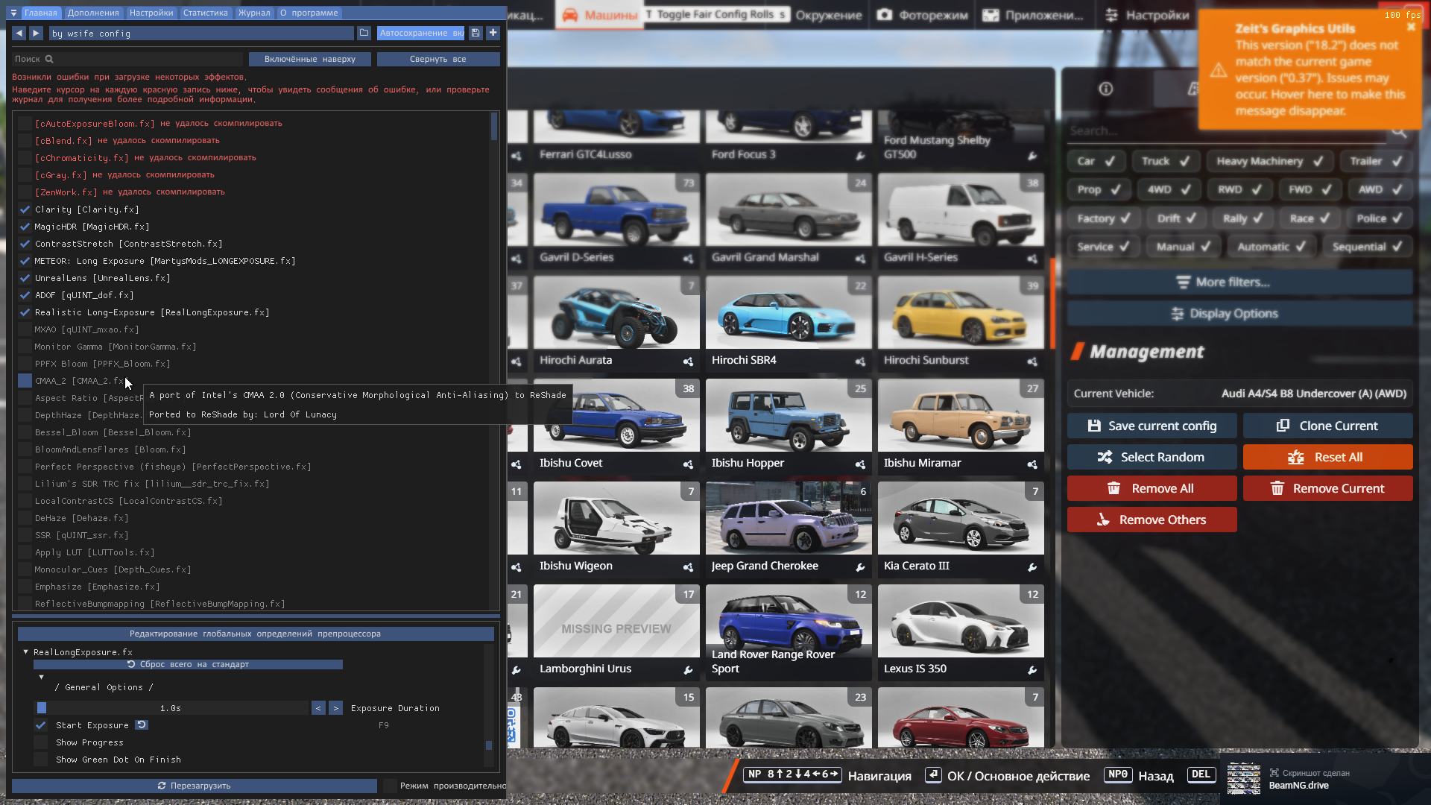Expand Display Options in vehicle panel
Viewport: 1431px width, 805px height.
[1239, 314]
